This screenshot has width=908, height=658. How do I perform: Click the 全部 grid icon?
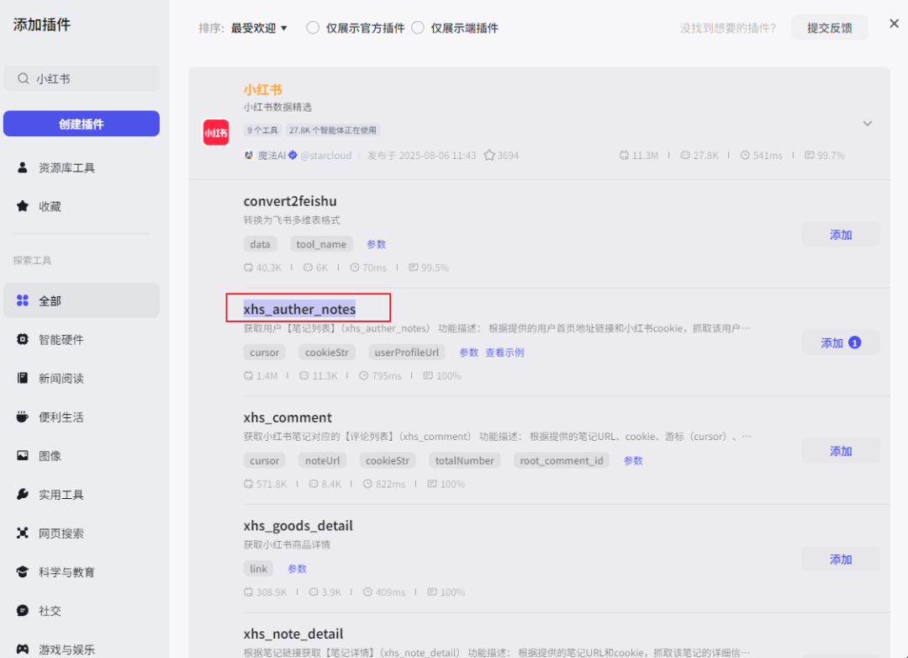click(x=23, y=300)
